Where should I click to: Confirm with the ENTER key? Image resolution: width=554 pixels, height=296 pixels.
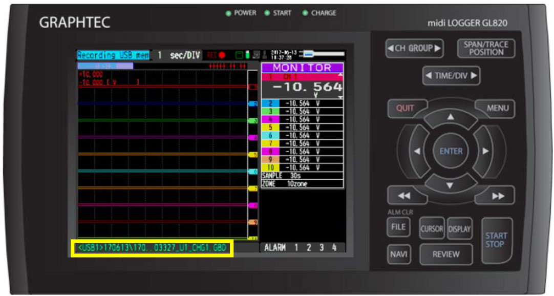(451, 151)
